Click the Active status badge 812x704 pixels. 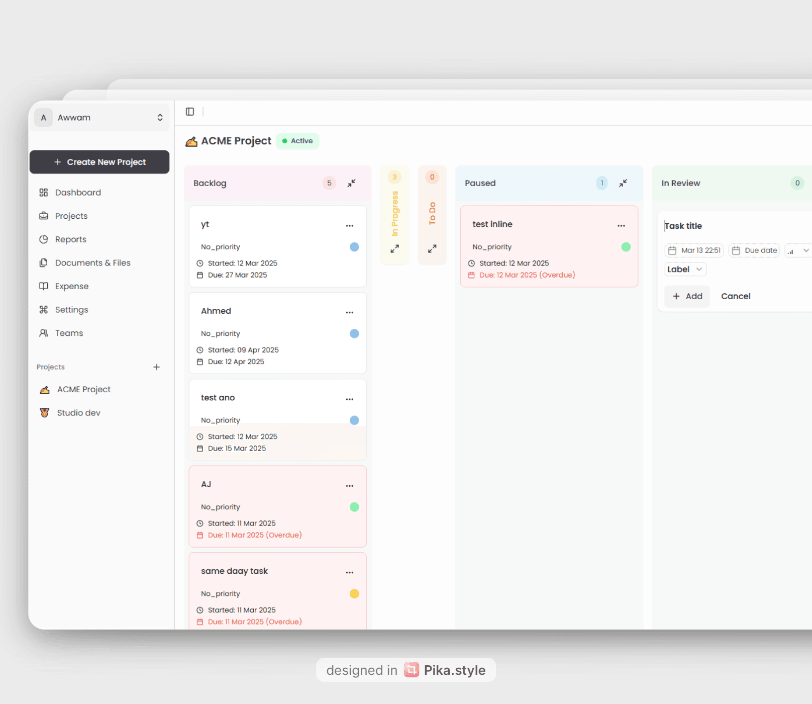(297, 141)
